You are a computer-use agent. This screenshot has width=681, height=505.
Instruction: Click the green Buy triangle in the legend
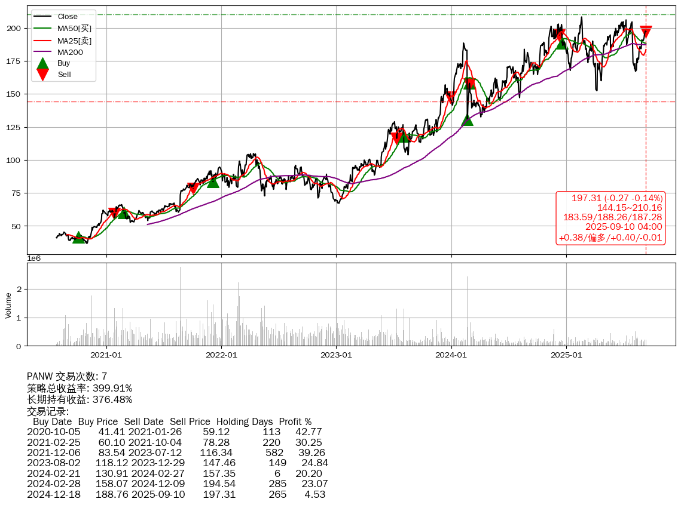(42, 63)
